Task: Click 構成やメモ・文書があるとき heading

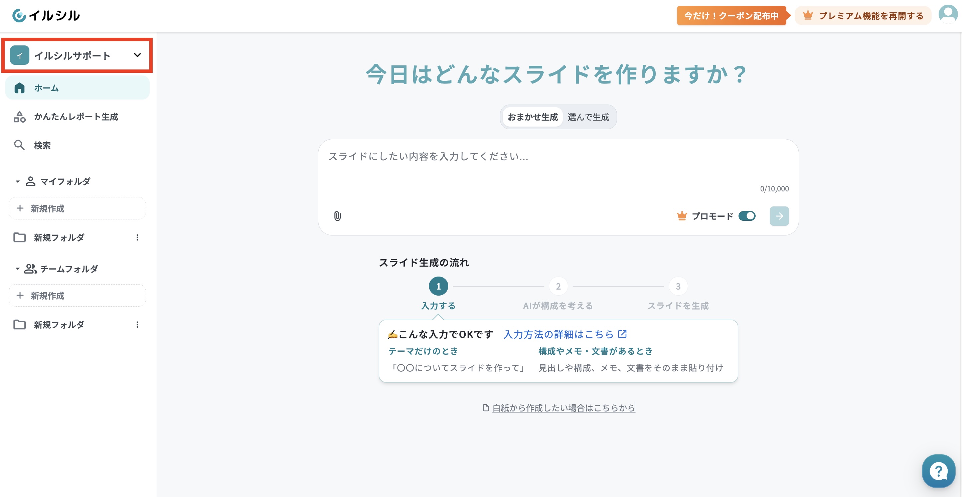Action: 595,351
